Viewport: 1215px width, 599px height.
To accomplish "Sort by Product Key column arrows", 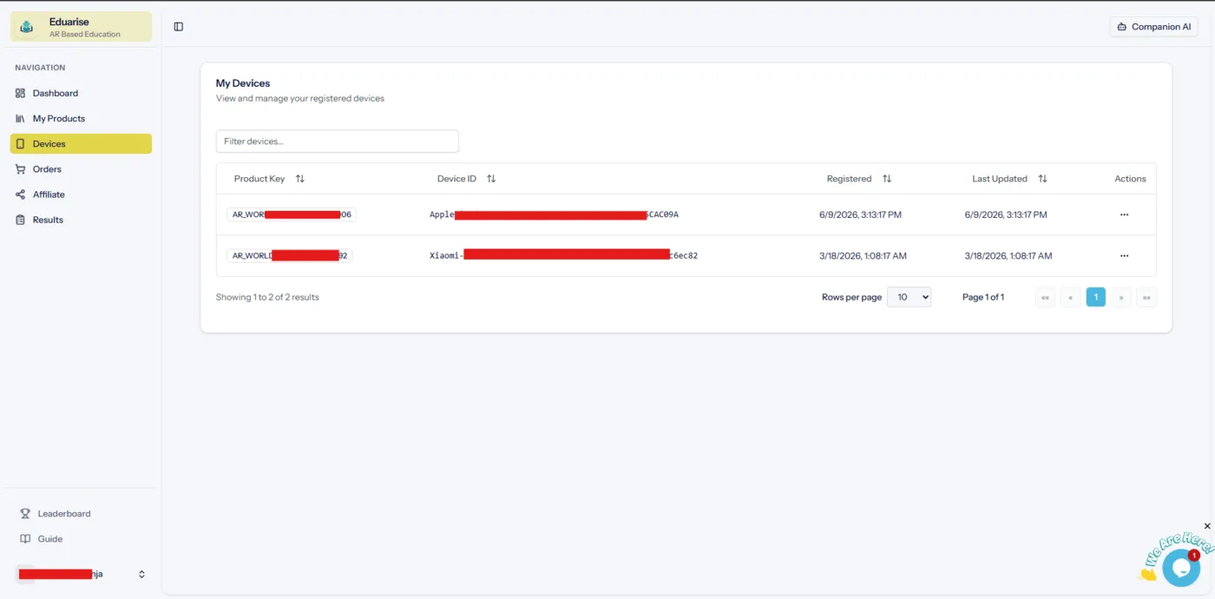I will [x=300, y=179].
